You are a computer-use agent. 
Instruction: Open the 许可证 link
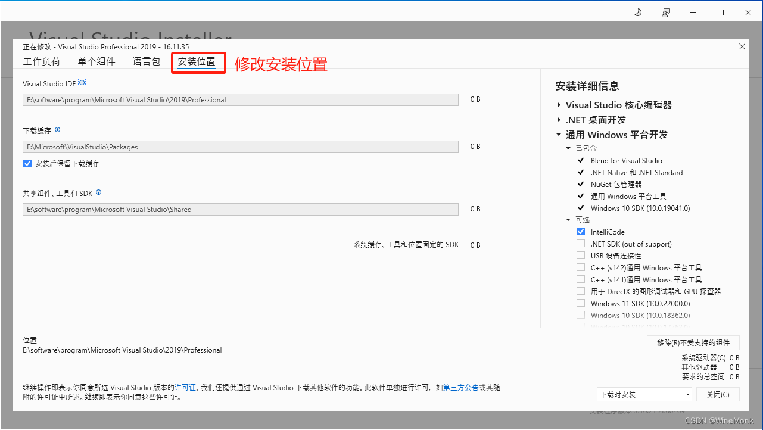tap(185, 387)
